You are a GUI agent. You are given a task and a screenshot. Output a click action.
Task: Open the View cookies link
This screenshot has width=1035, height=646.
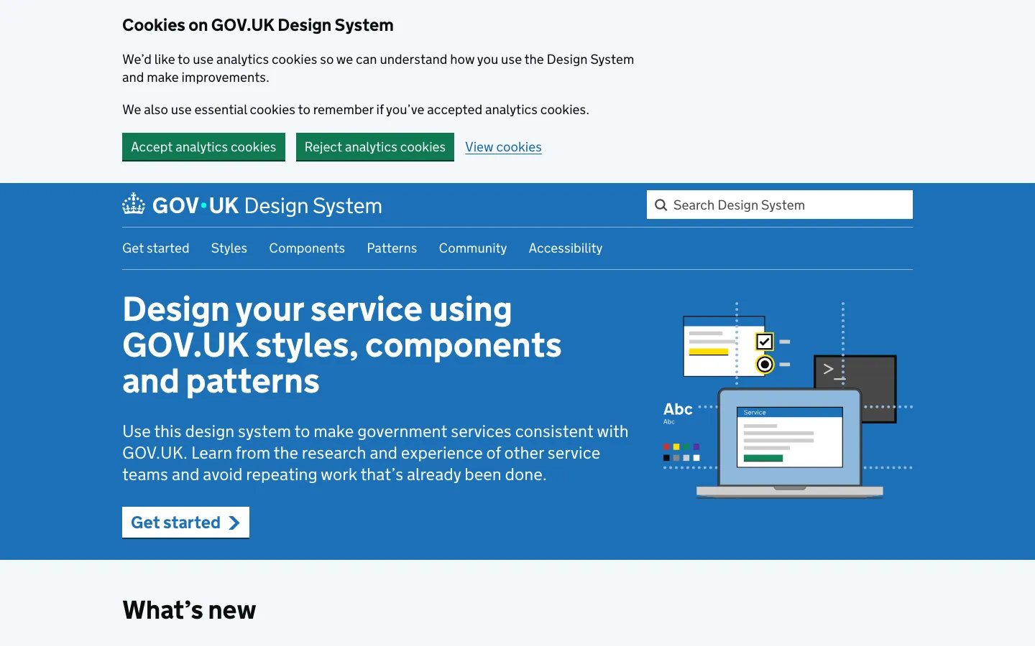click(503, 147)
